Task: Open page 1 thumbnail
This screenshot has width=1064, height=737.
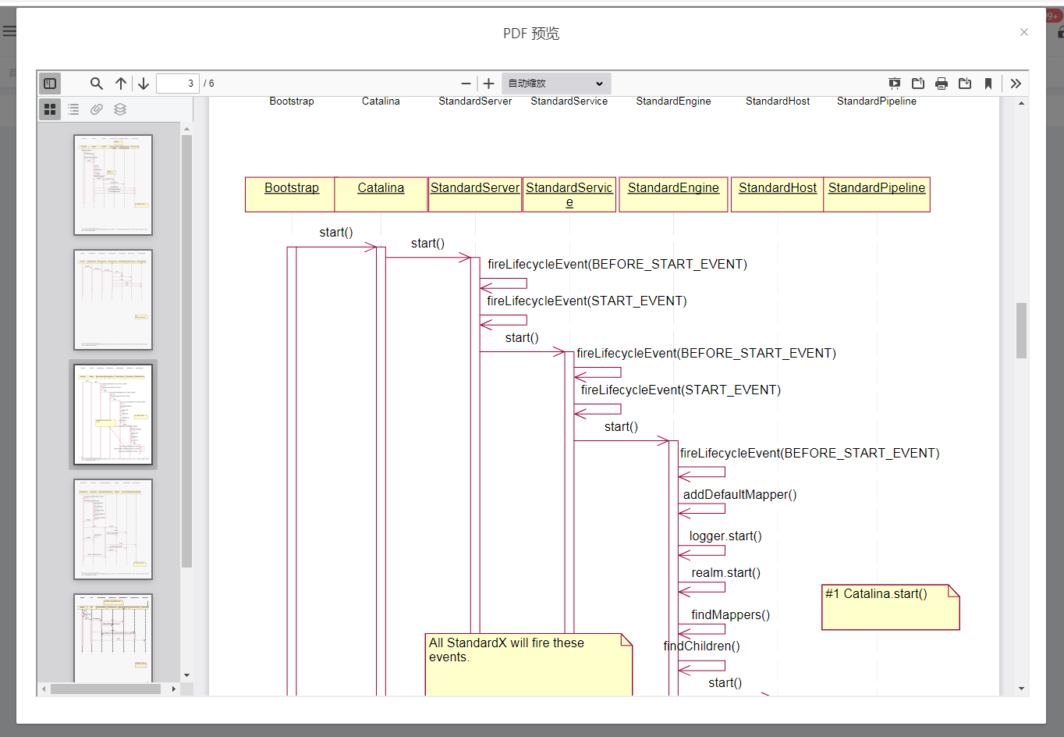Action: (113, 185)
